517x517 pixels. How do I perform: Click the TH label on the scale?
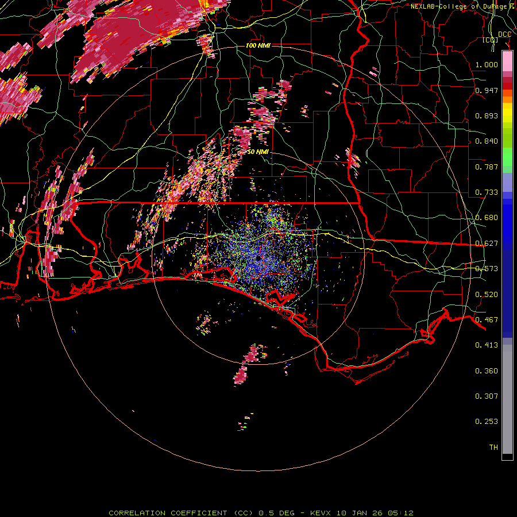493,447
